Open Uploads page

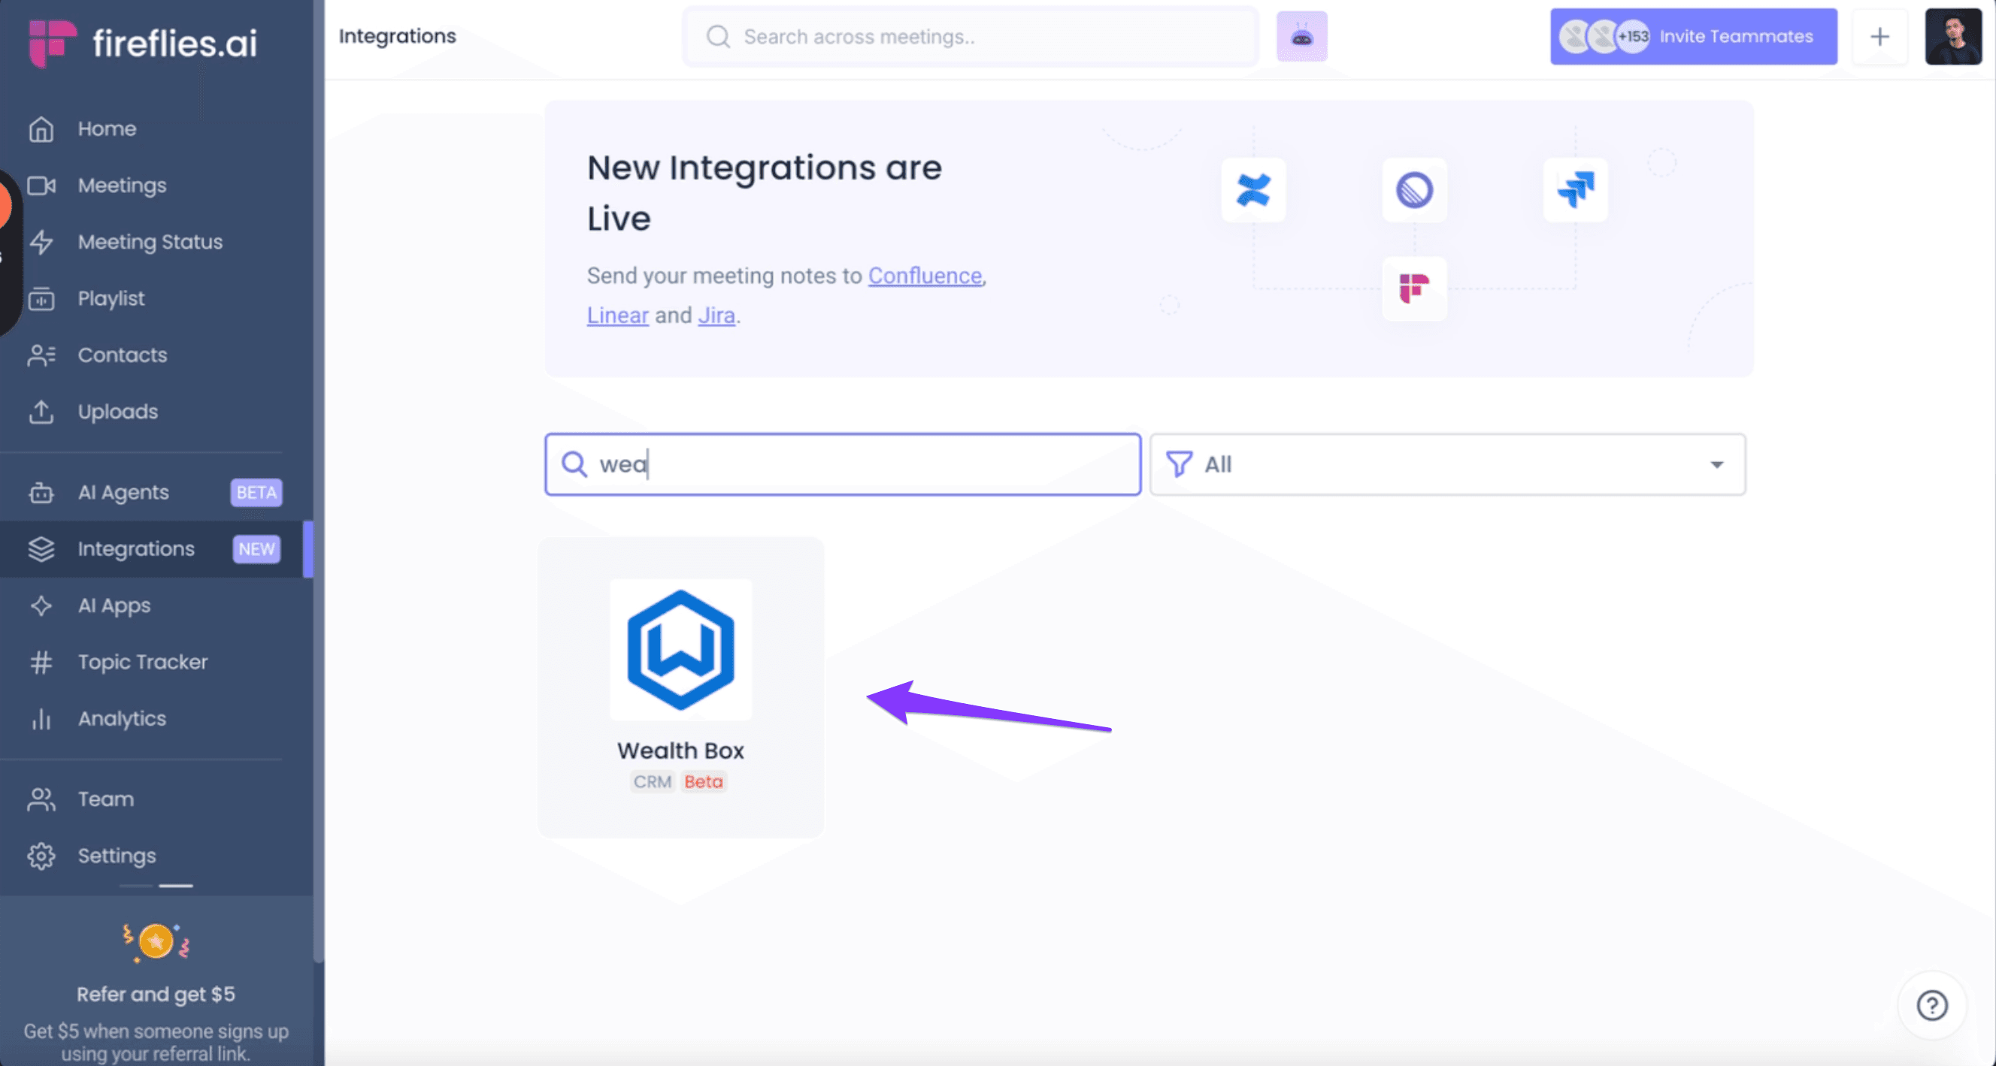[x=118, y=411]
